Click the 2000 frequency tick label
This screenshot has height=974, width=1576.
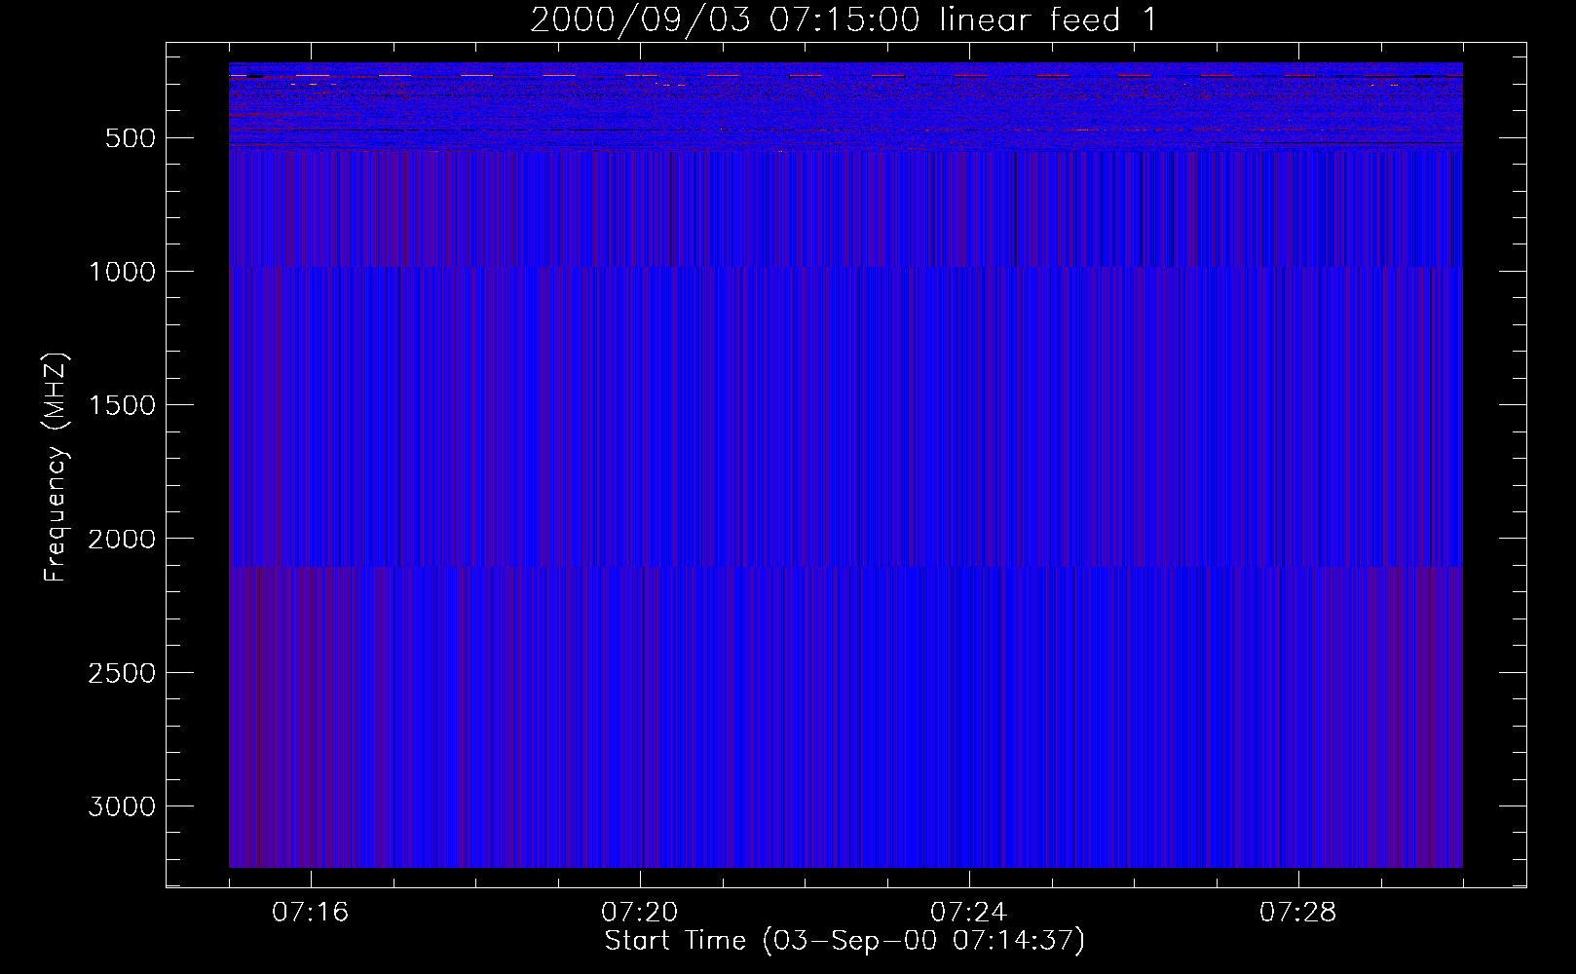122,539
